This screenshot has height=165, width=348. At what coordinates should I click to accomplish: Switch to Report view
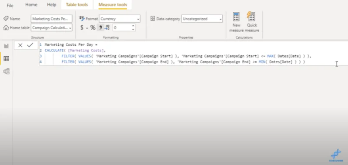click(6, 46)
